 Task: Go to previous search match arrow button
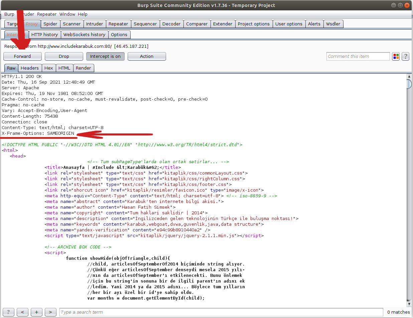(x=22, y=312)
